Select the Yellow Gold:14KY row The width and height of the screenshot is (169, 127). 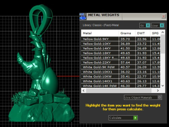[x=121, y=48]
